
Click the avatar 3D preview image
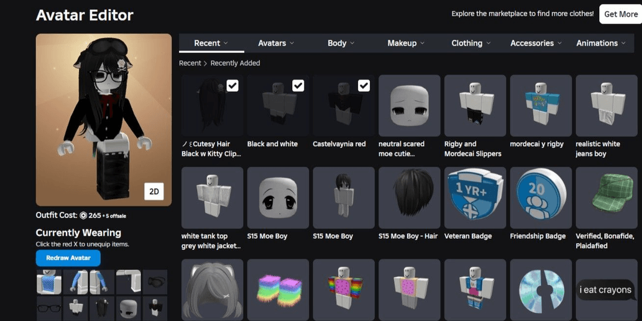pyautogui.click(x=104, y=119)
